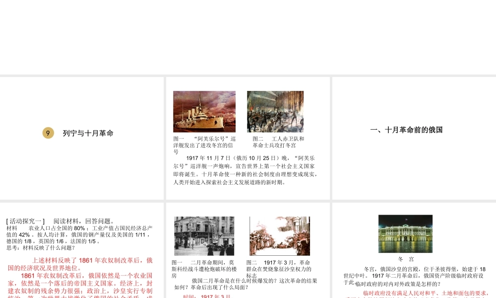Click the 阿芙乐尔号 cruiser picture
Viewport: 496px width, 298px height.
click(204, 111)
